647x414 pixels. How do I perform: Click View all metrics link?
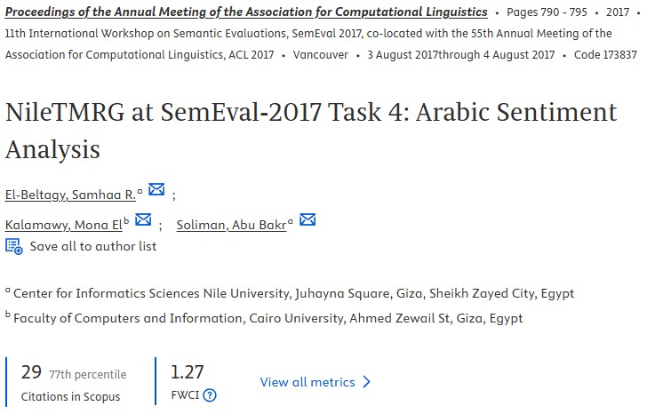(308, 382)
